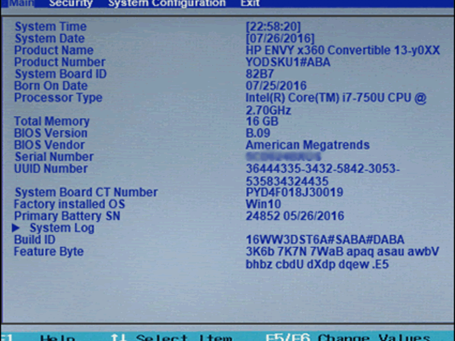Select the 24852 05/26/2016 battery value

295,217
